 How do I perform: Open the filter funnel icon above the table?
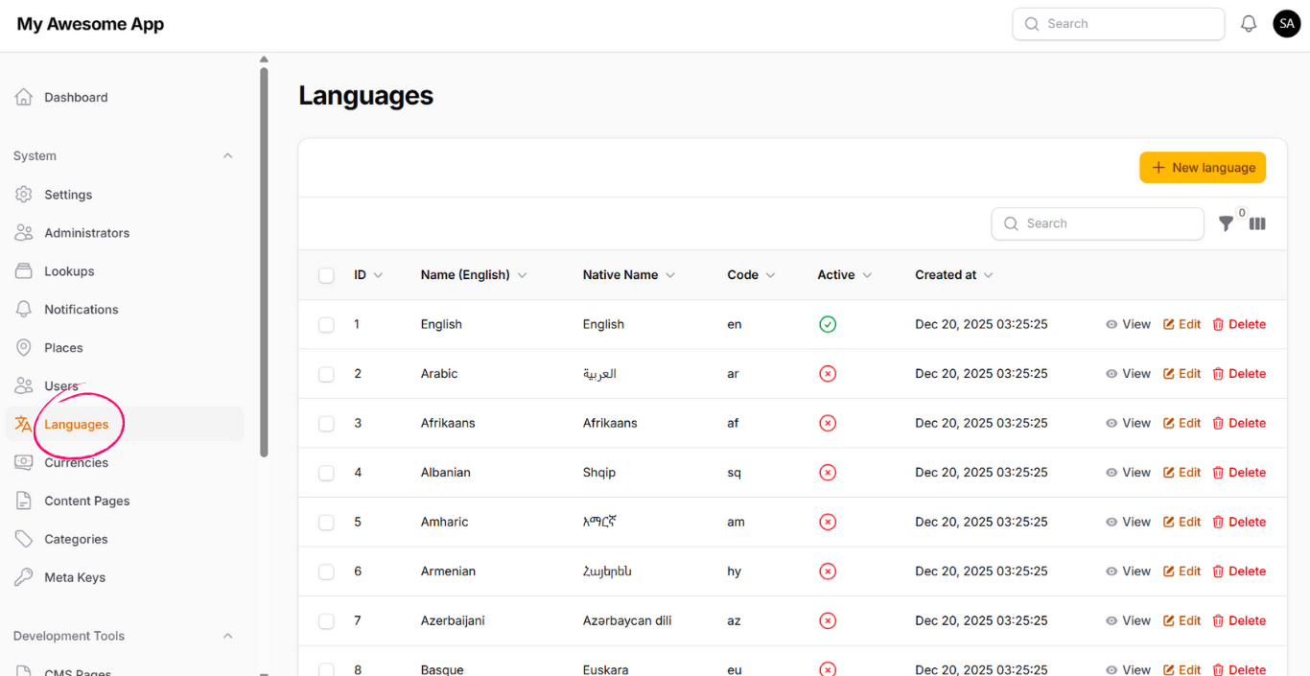coord(1227,223)
